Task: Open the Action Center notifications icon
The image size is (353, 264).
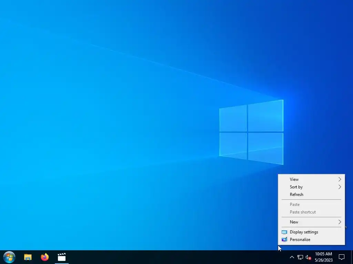Action: [x=342, y=257]
